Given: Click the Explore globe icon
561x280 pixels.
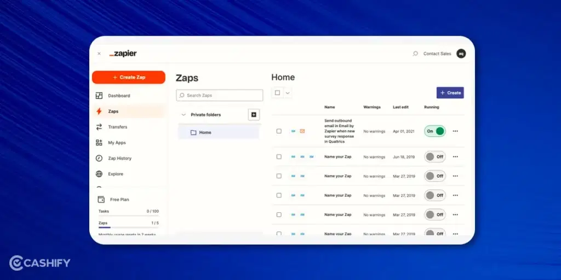Looking at the screenshot, I should [99, 174].
